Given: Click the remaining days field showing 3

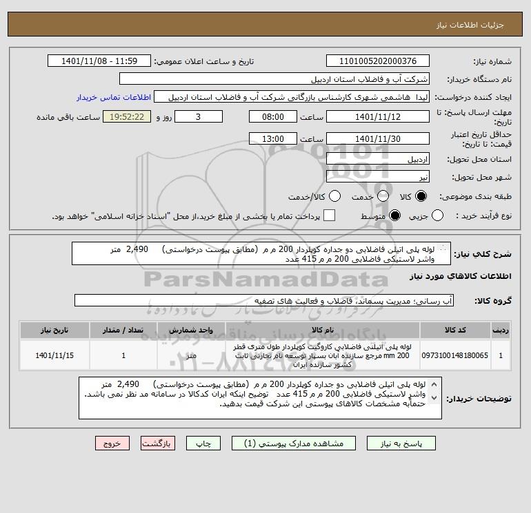Looking at the screenshot, I should coord(199,116).
